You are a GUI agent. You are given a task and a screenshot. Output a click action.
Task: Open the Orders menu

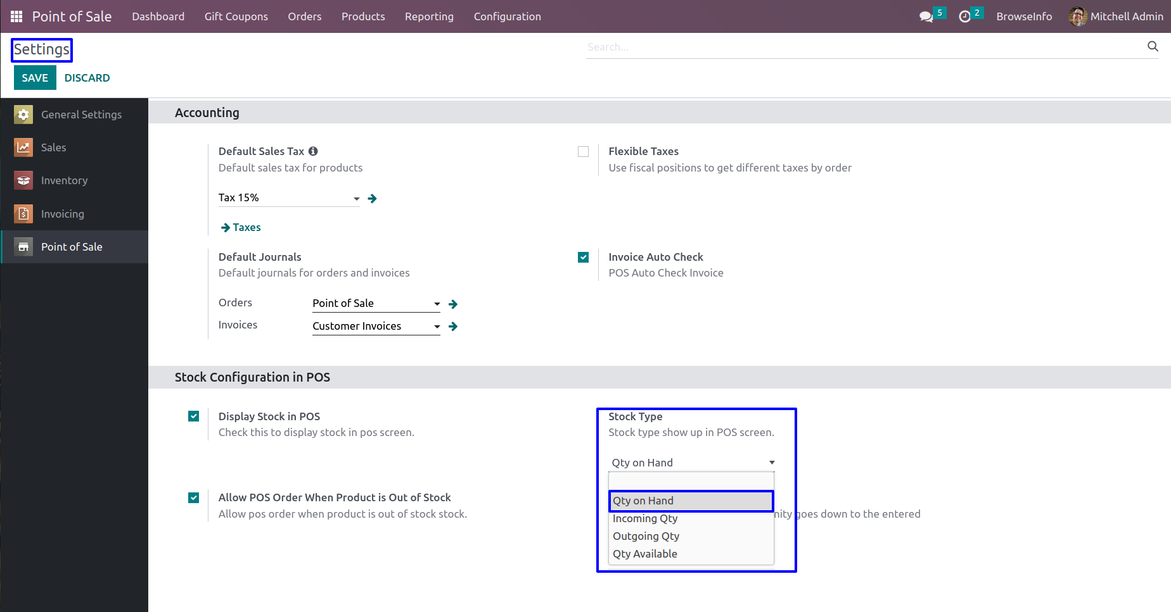[305, 16]
